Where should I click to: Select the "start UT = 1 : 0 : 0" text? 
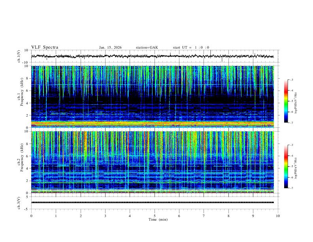pos(191,47)
